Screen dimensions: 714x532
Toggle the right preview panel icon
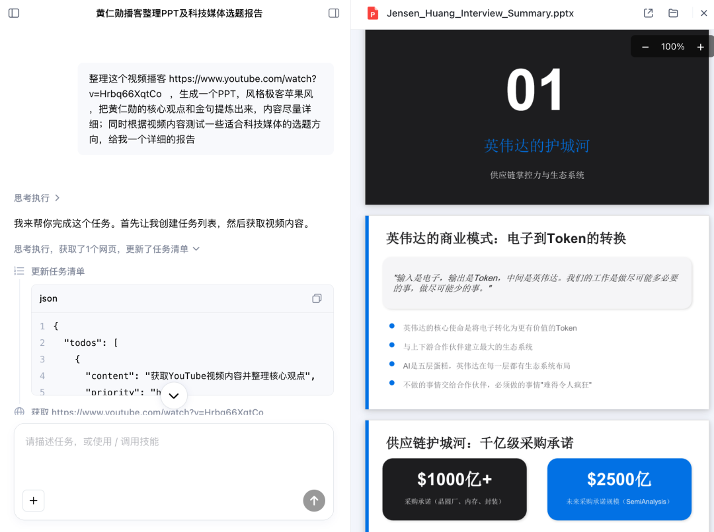pyautogui.click(x=334, y=13)
